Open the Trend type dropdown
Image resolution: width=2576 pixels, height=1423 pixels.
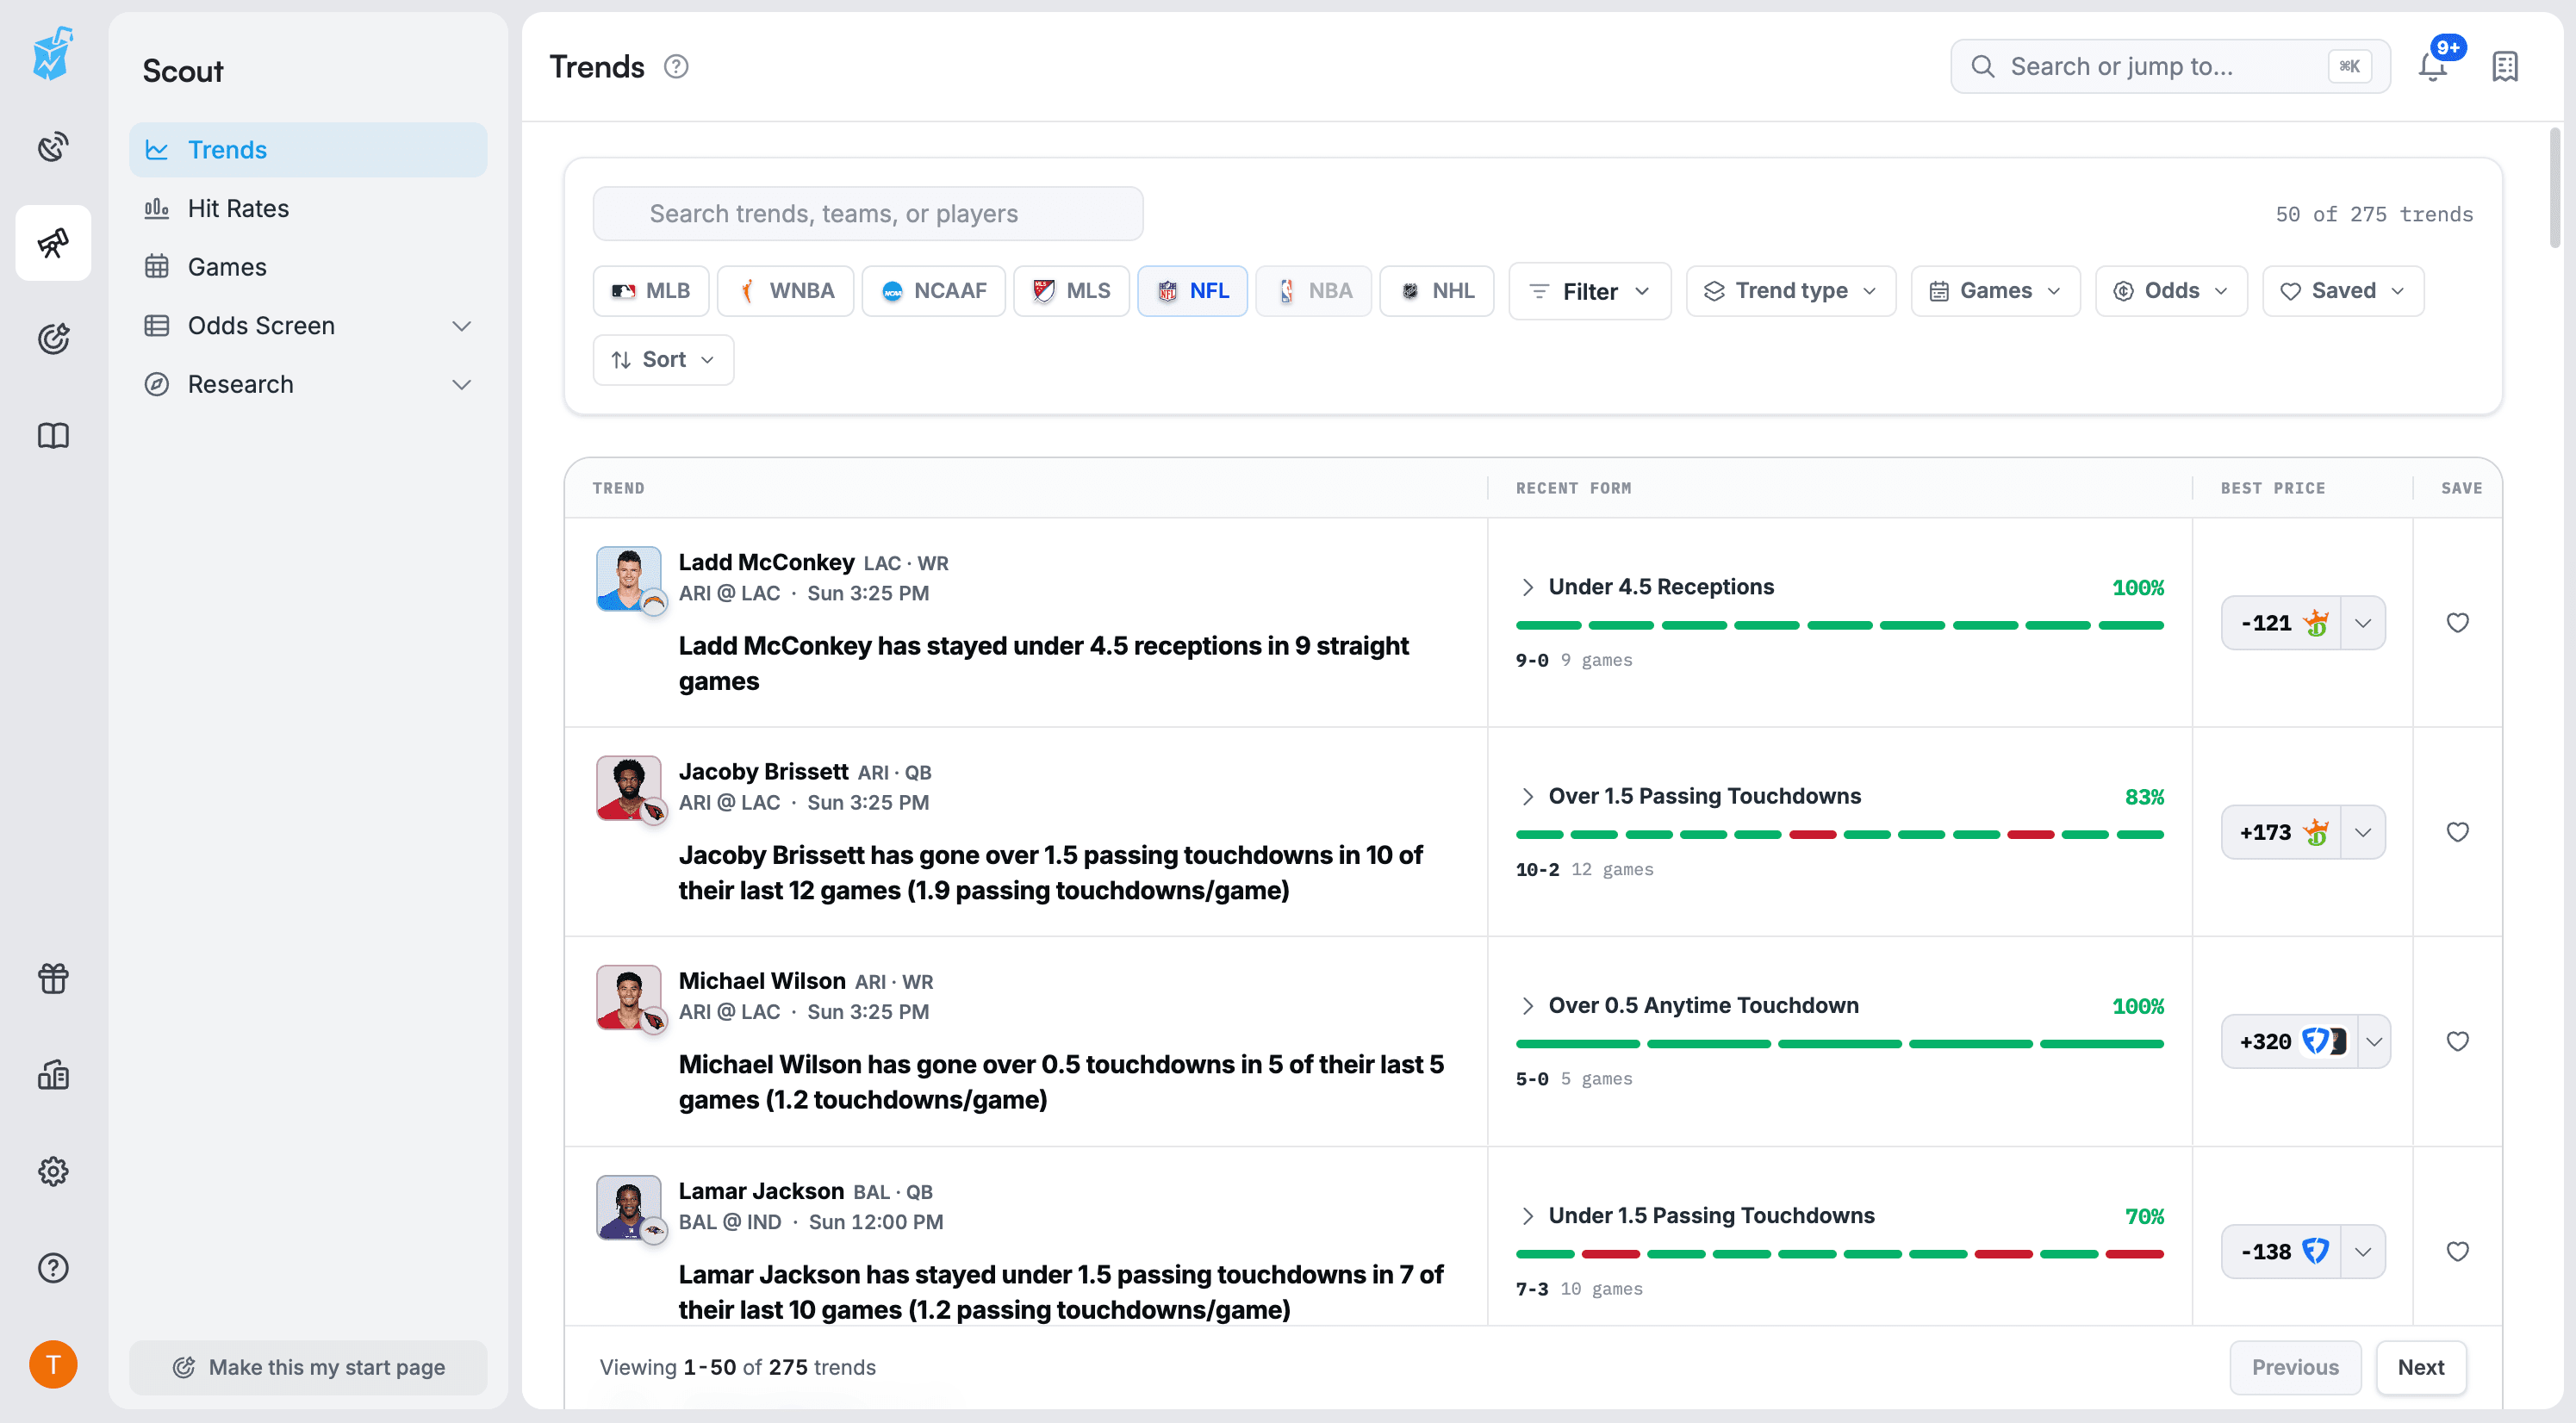tap(1791, 291)
